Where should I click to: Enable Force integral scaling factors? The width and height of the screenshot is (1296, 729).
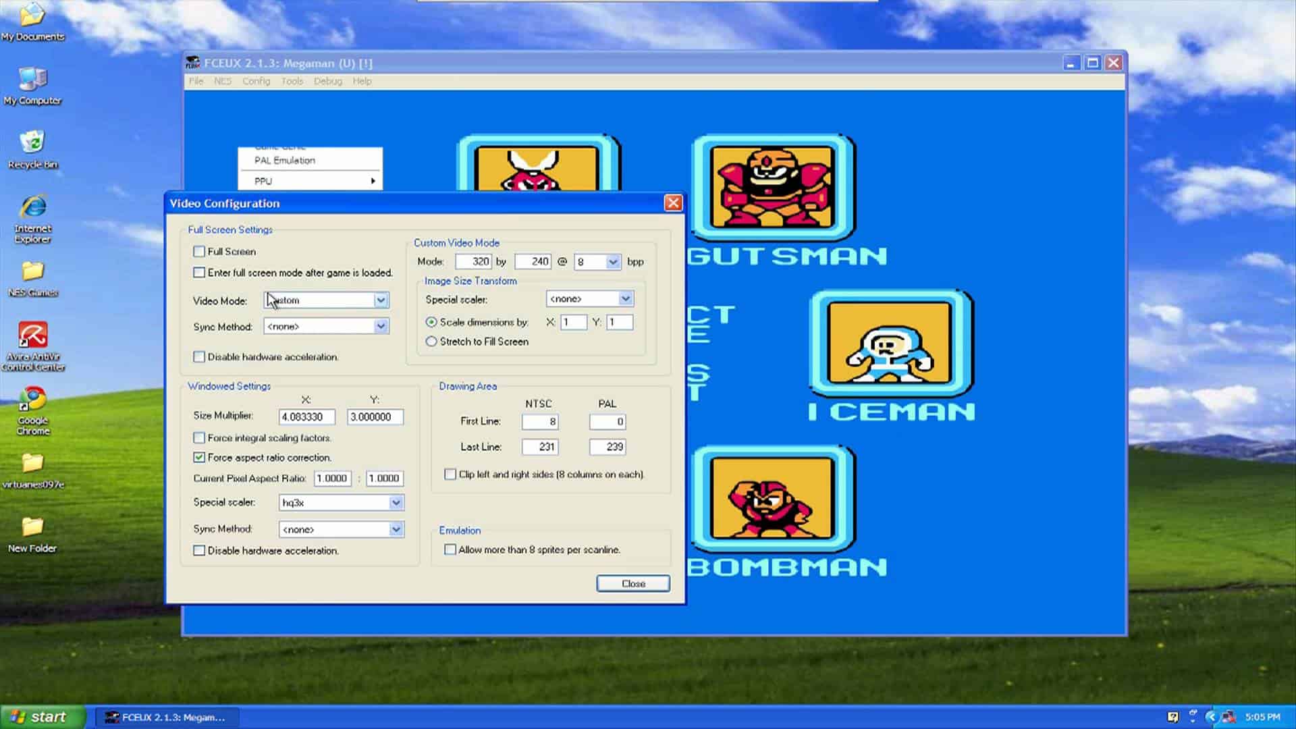click(x=199, y=437)
